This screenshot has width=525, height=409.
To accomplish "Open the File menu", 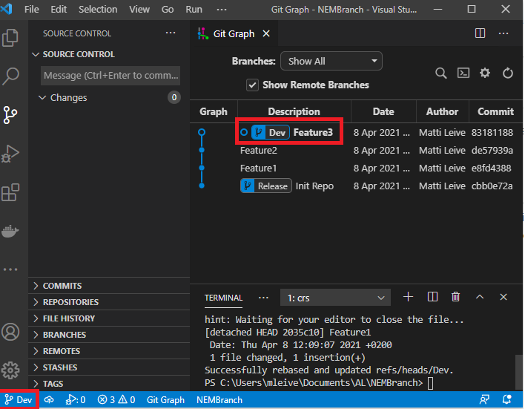I will tap(32, 10).
